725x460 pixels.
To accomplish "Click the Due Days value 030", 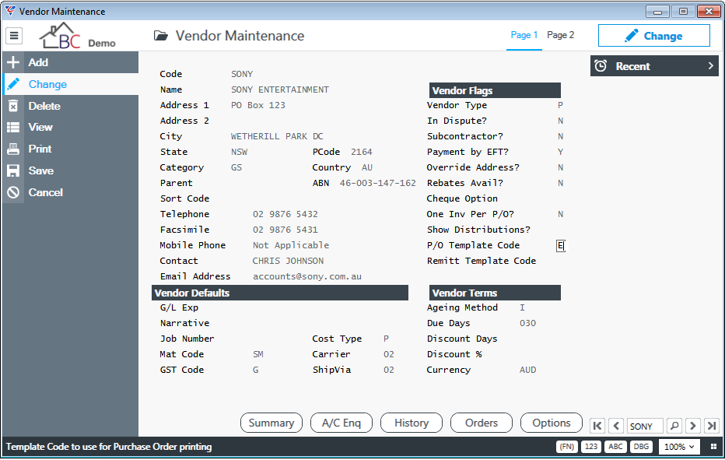I will [x=527, y=324].
